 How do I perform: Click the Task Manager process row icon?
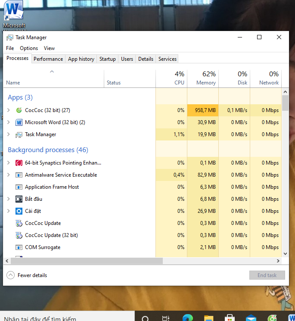(x=19, y=134)
